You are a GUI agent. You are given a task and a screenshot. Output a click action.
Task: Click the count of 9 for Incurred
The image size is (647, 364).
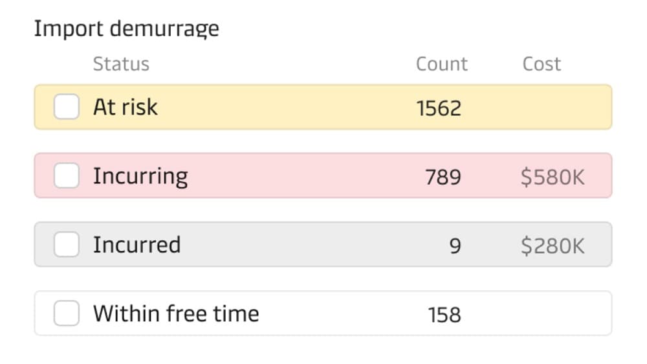455,245
